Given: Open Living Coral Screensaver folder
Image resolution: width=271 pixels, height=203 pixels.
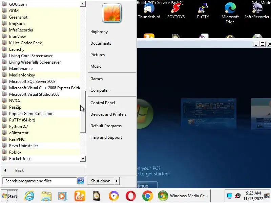Looking at the screenshot, I should (41, 55).
